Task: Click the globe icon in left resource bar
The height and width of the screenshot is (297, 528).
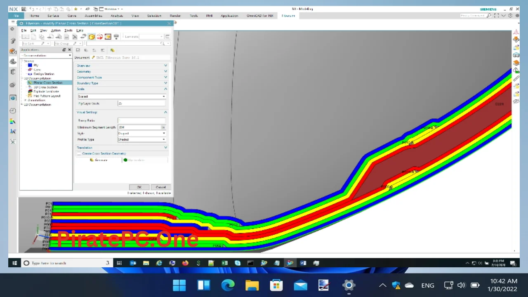Action: [13, 98]
